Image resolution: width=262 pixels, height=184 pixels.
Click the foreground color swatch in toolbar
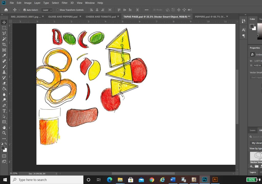coord(3,148)
